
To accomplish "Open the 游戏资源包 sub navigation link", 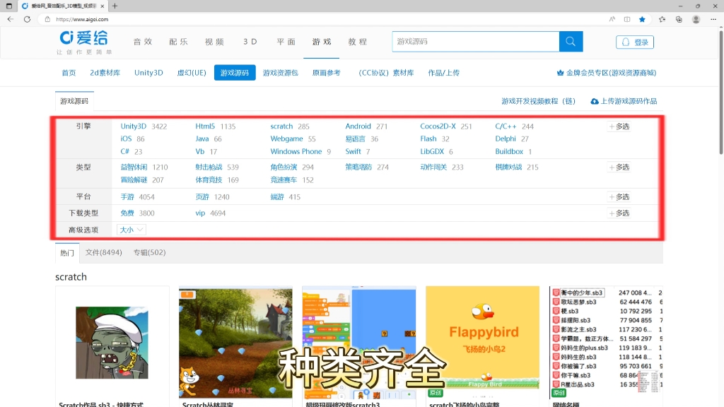I will [x=280, y=73].
